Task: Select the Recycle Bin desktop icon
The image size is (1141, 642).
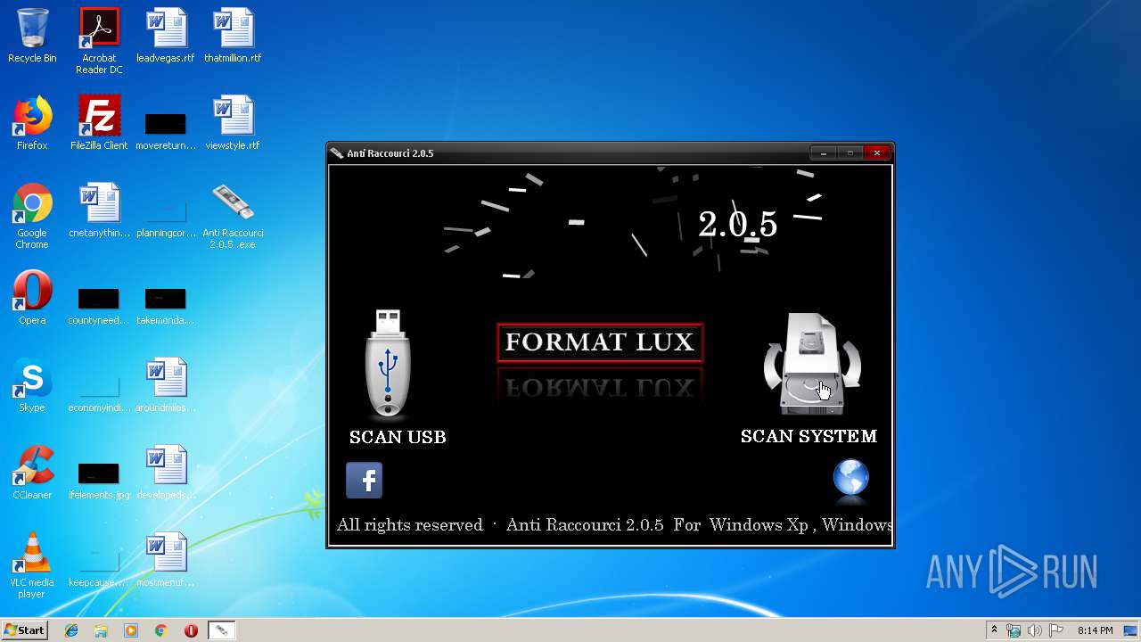Action: point(32,37)
